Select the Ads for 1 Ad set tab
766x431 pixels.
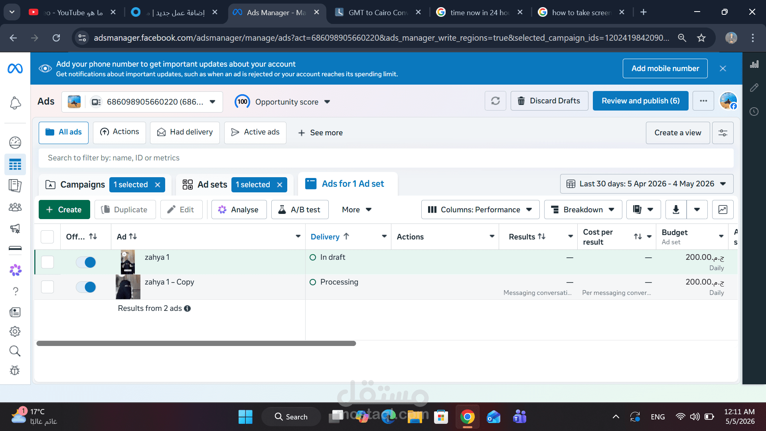(347, 184)
